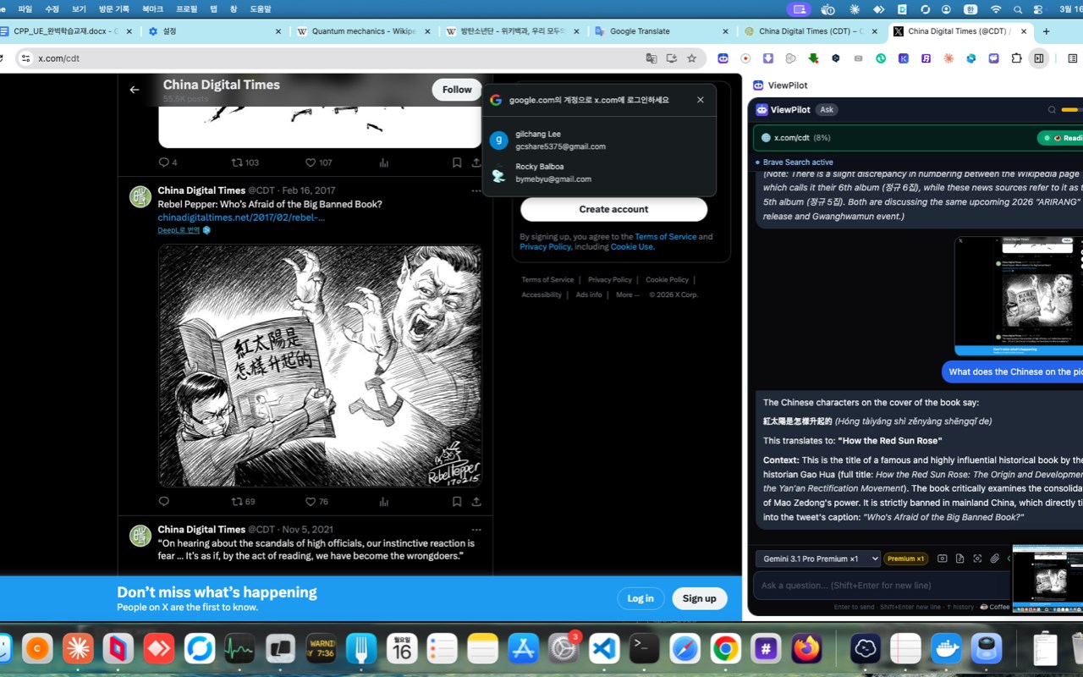Open the browser extensions puzzle menu
This screenshot has height=677, width=1083.
click(1017, 58)
